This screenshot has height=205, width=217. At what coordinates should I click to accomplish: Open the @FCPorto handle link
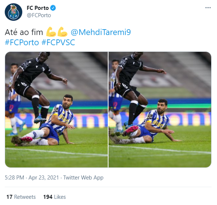tap(39, 15)
